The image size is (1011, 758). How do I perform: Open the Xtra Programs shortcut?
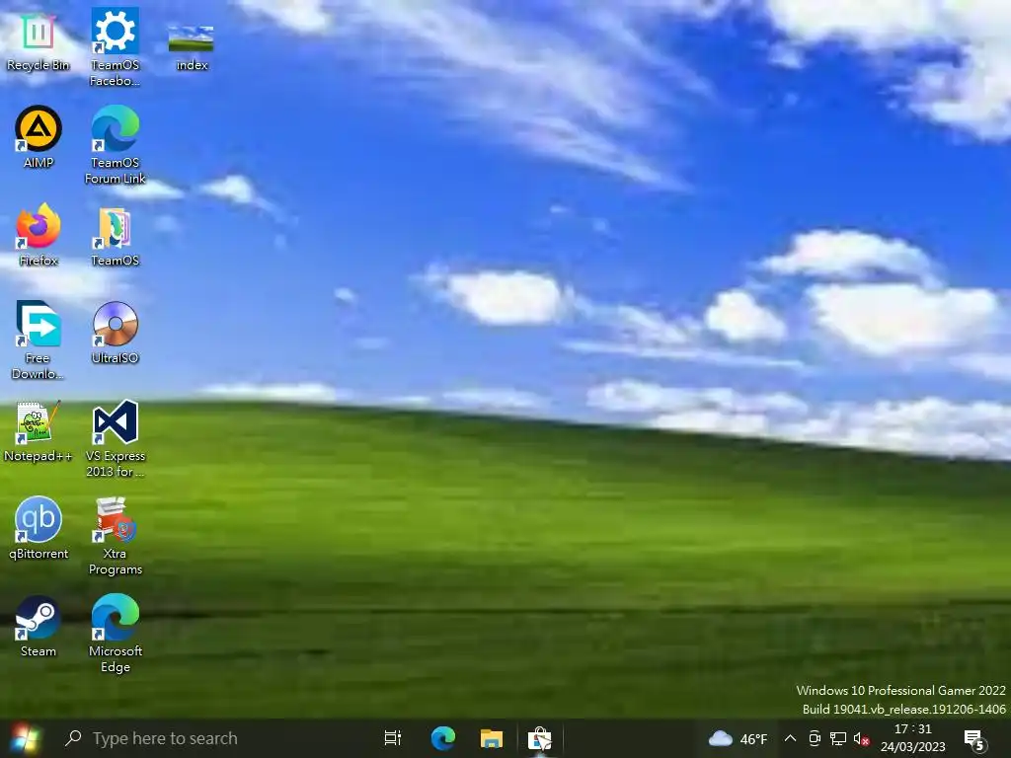click(x=115, y=536)
